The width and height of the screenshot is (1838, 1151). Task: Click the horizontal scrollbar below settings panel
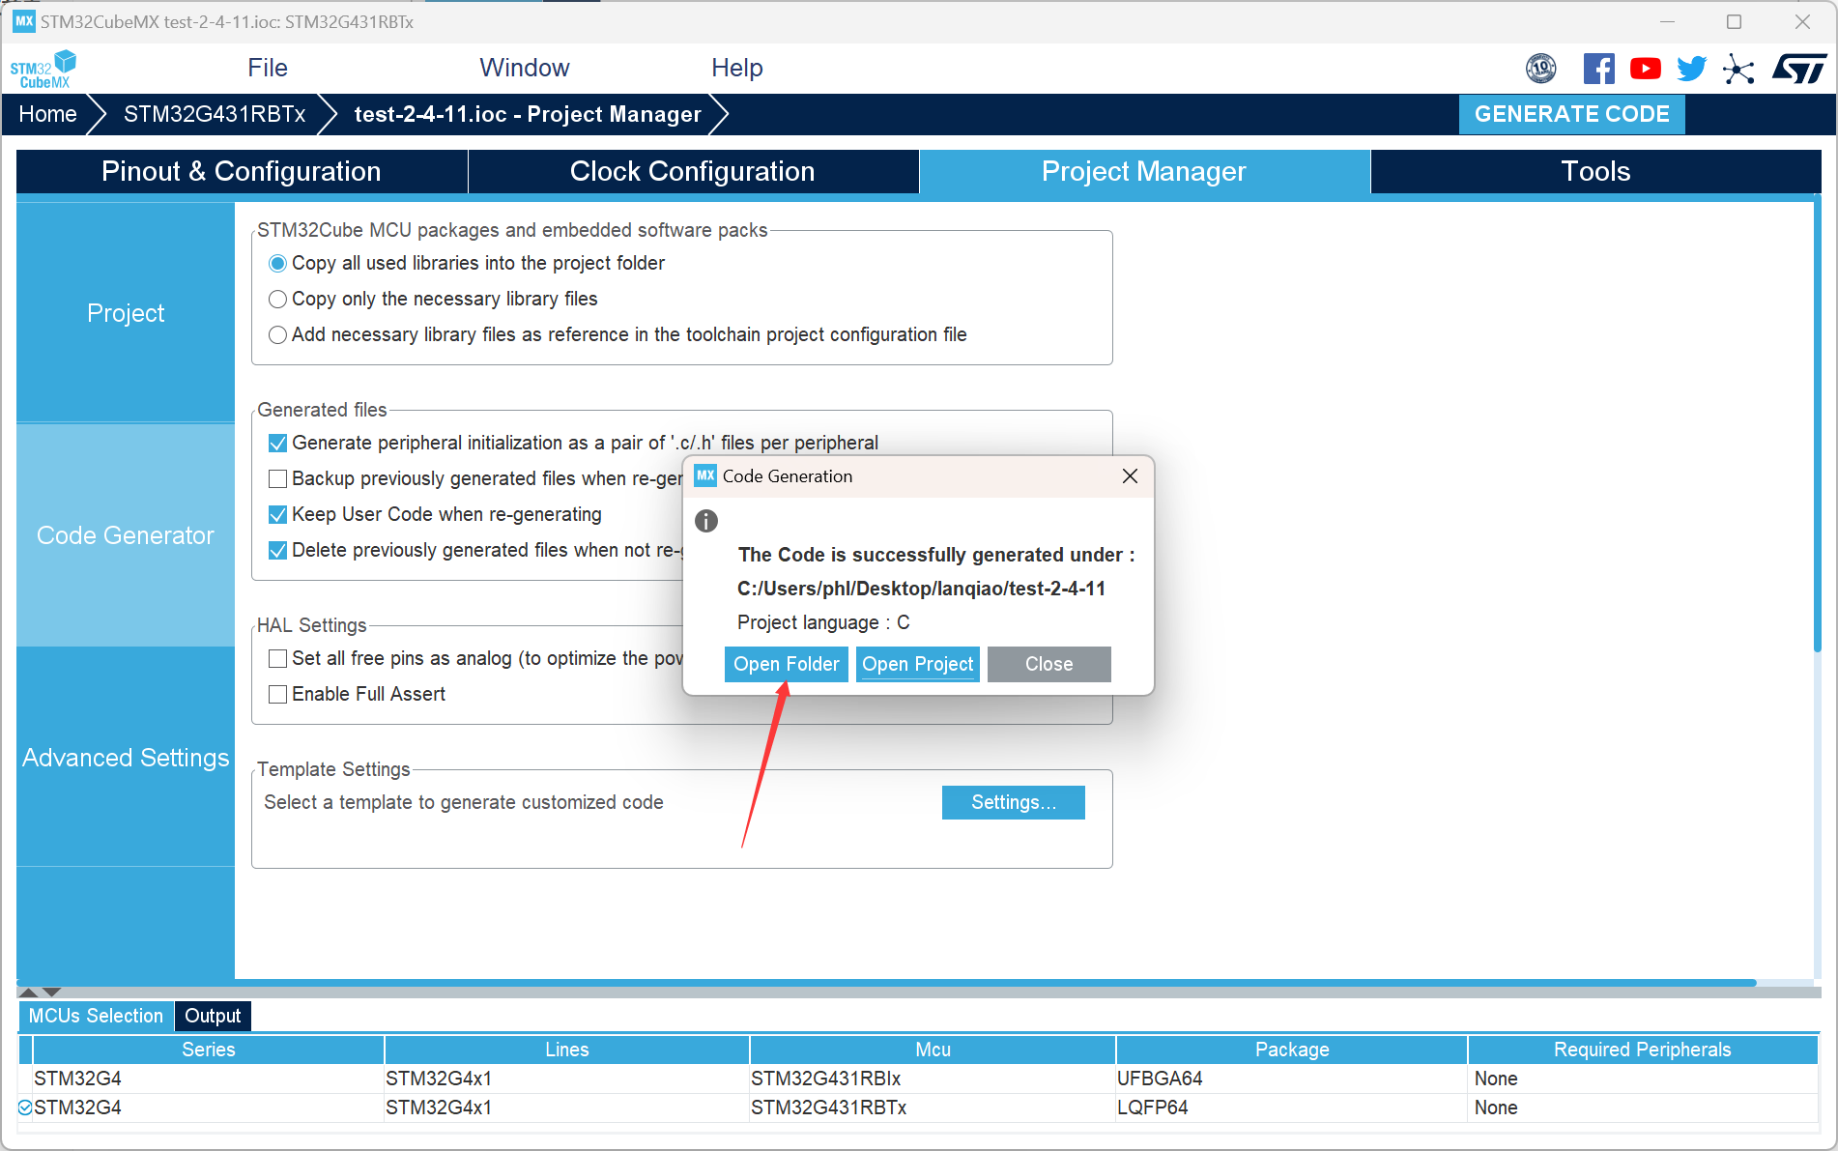coord(886,983)
